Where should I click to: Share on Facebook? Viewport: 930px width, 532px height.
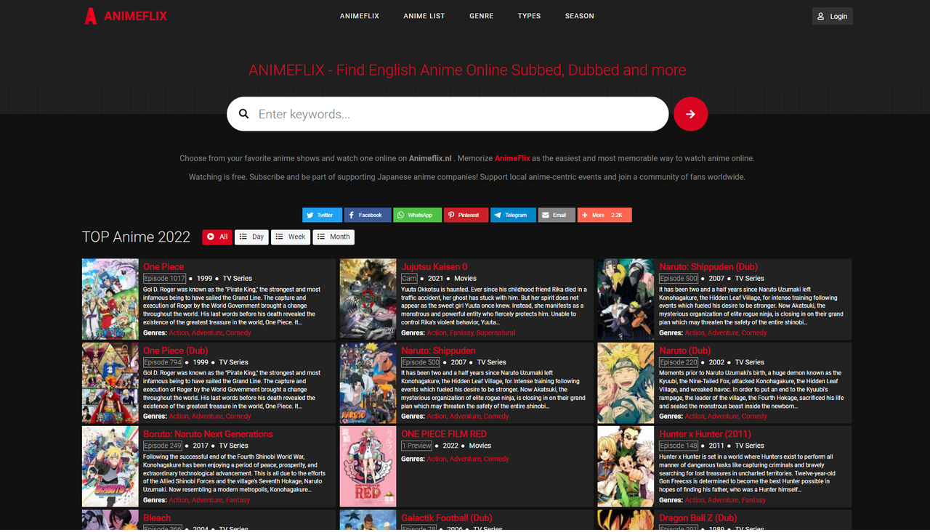click(x=367, y=215)
